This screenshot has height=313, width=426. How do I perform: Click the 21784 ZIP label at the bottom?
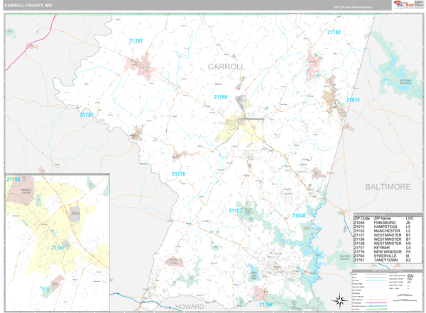pyautogui.click(x=266, y=305)
